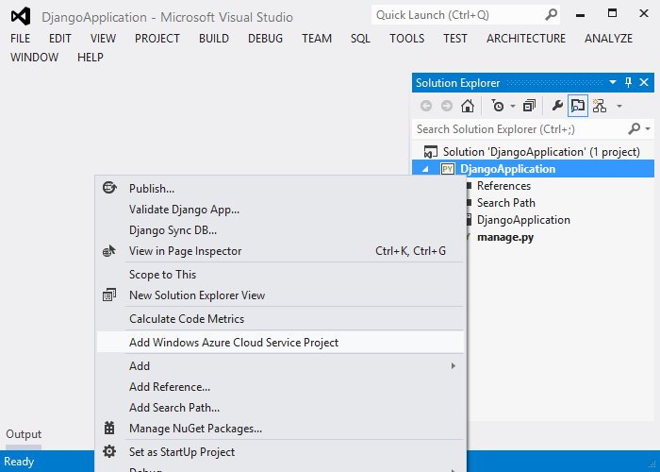Click the Visual Studio logo icon

click(x=21, y=16)
